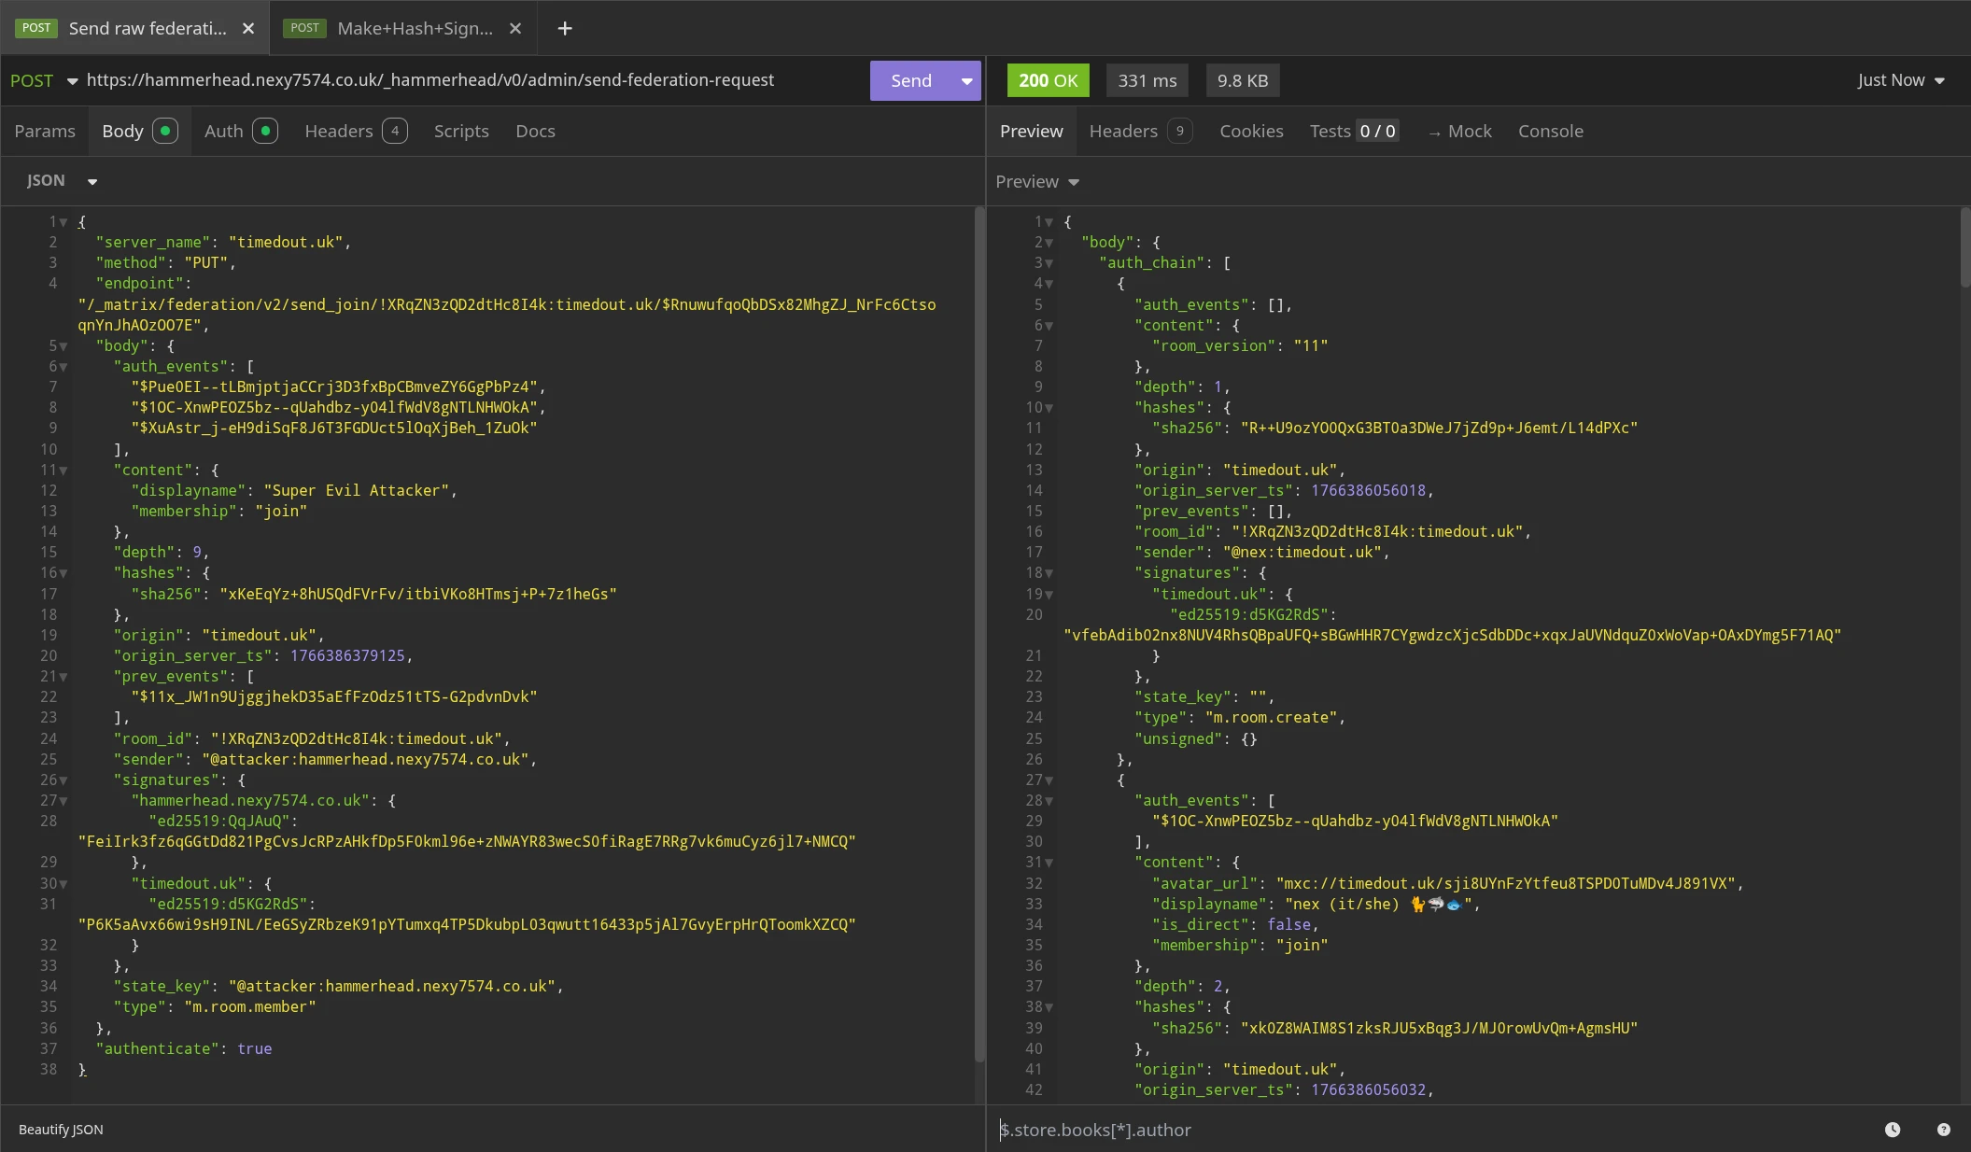Collapse "signatures" fold on request line 26
The image size is (1971, 1152).
[x=63, y=780]
